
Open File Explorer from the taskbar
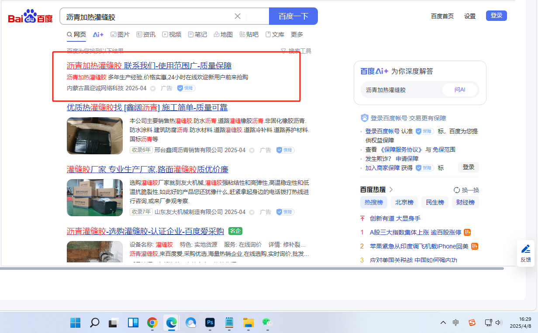[248, 323]
